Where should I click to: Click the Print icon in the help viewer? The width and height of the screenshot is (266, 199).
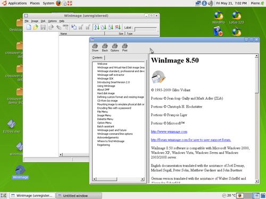coord(124,48)
